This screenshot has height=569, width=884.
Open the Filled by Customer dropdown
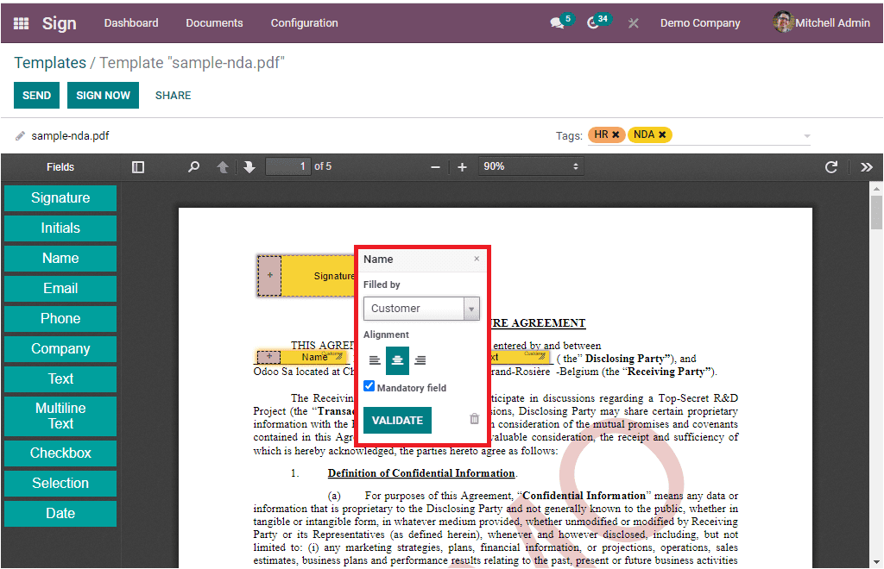(421, 309)
